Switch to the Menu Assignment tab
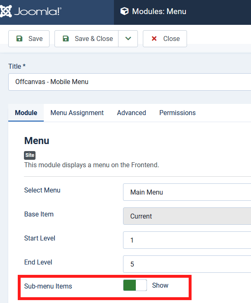The image size is (251, 303). (x=77, y=113)
